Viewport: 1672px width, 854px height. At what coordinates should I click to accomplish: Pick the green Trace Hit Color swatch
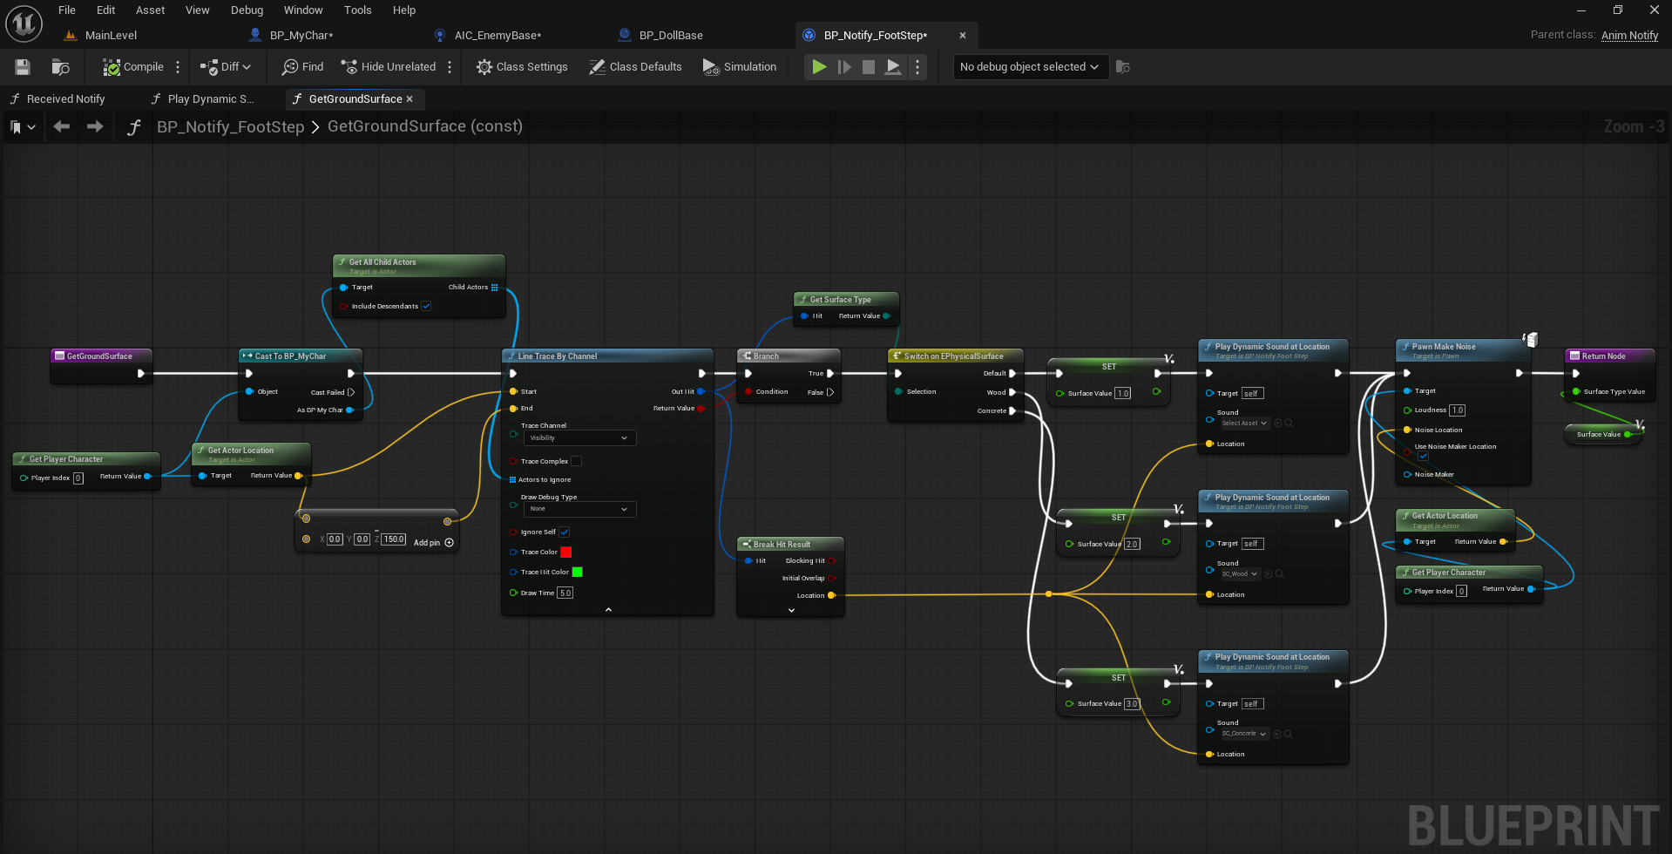577,572
